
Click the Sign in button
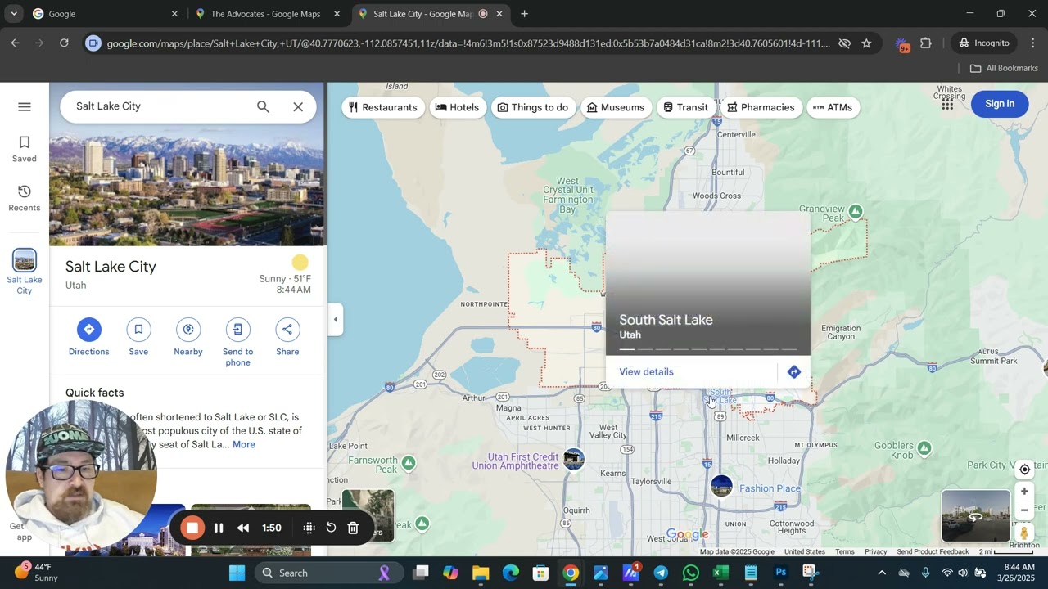1000,104
